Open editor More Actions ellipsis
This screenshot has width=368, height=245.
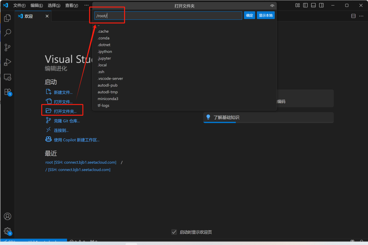(361, 16)
